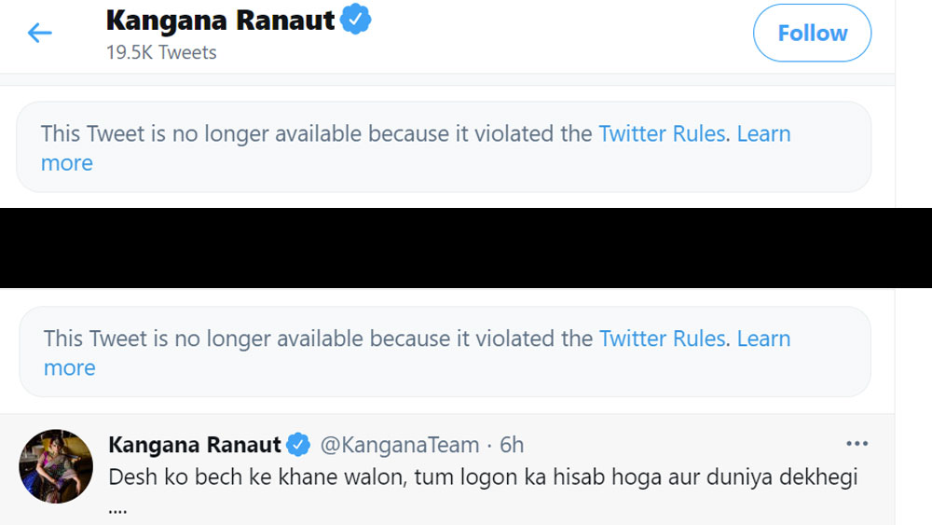Open Learn more link in second notice
Image resolution: width=932 pixels, height=525 pixels.
[x=764, y=338]
